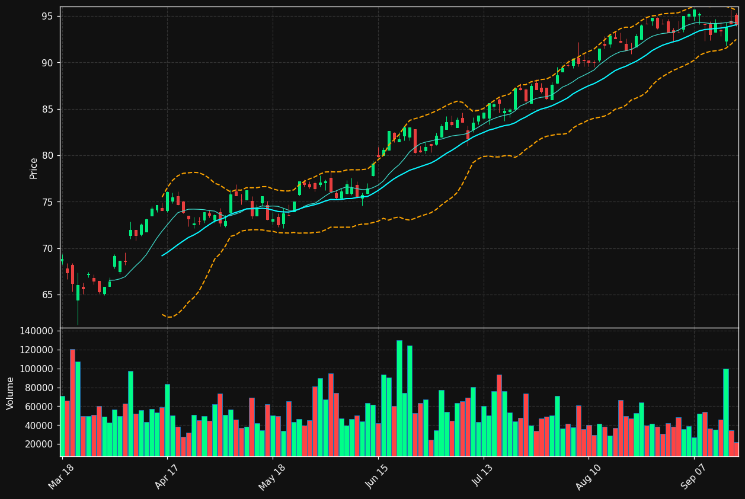Click the 140000 volume tick label
Image resolution: width=745 pixels, height=499 pixels.
(x=37, y=331)
